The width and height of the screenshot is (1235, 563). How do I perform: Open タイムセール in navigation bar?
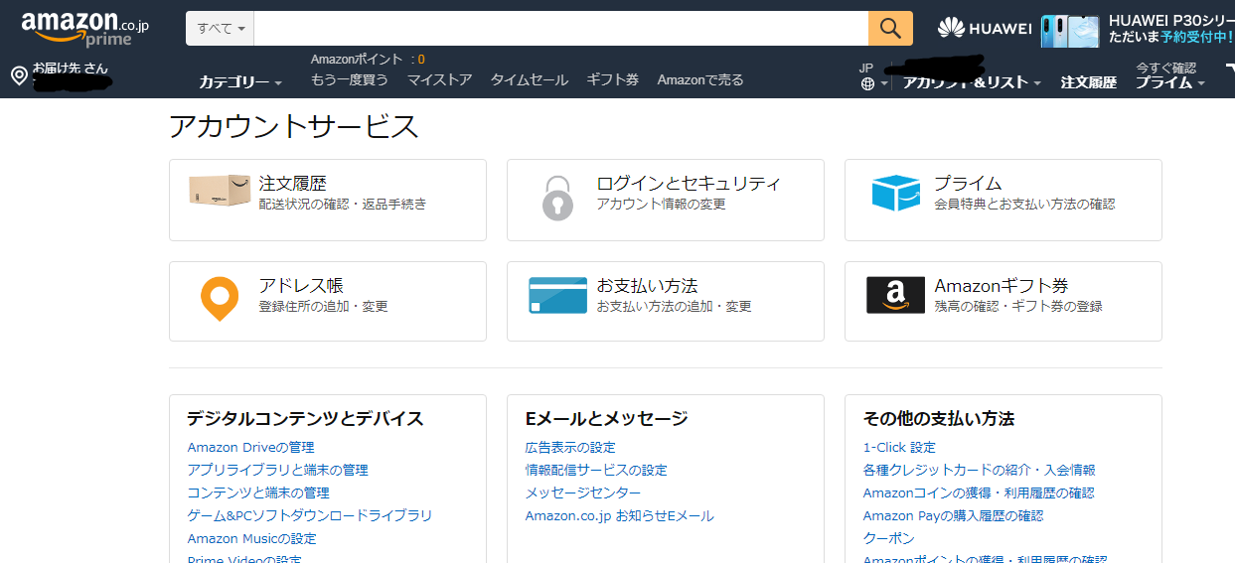[530, 79]
